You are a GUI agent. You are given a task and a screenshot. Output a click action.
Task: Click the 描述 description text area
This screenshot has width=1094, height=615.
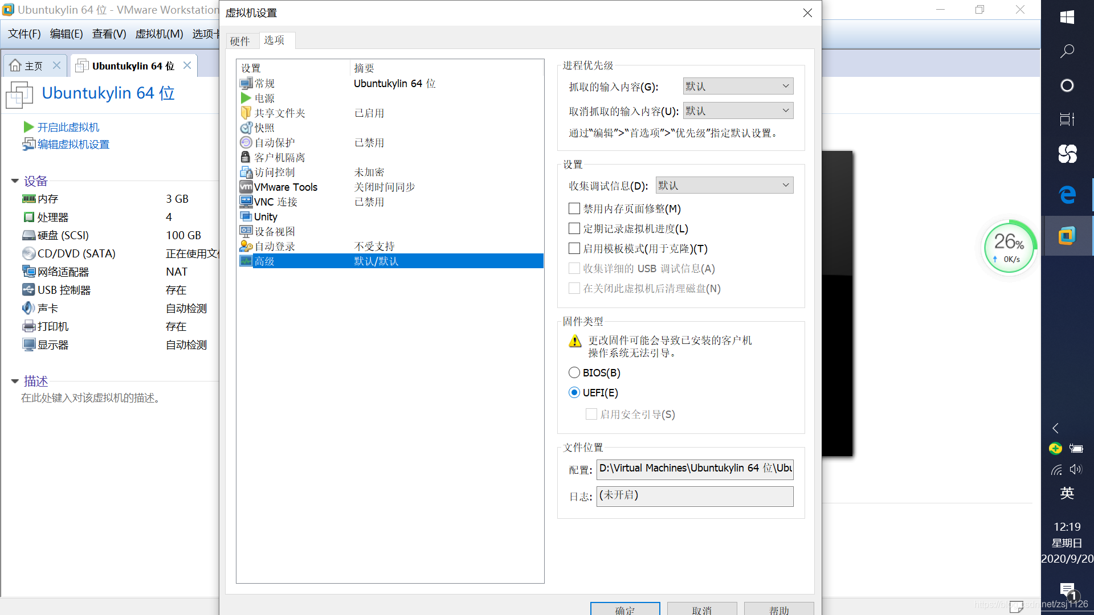point(91,398)
